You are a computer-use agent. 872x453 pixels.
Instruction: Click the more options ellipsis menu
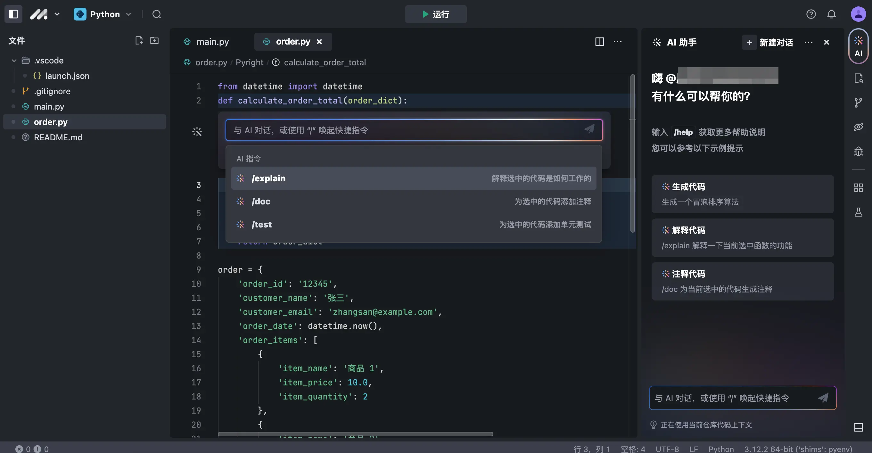pyautogui.click(x=618, y=42)
